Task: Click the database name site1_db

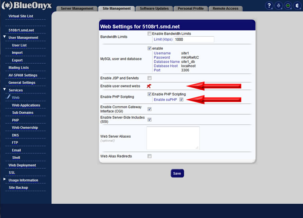Action: 188,62
